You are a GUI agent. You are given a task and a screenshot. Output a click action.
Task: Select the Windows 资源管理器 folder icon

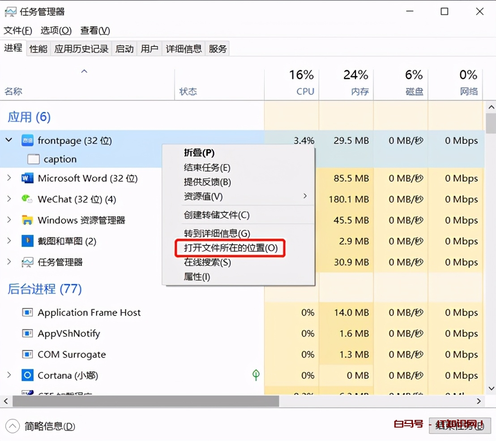coord(27,220)
